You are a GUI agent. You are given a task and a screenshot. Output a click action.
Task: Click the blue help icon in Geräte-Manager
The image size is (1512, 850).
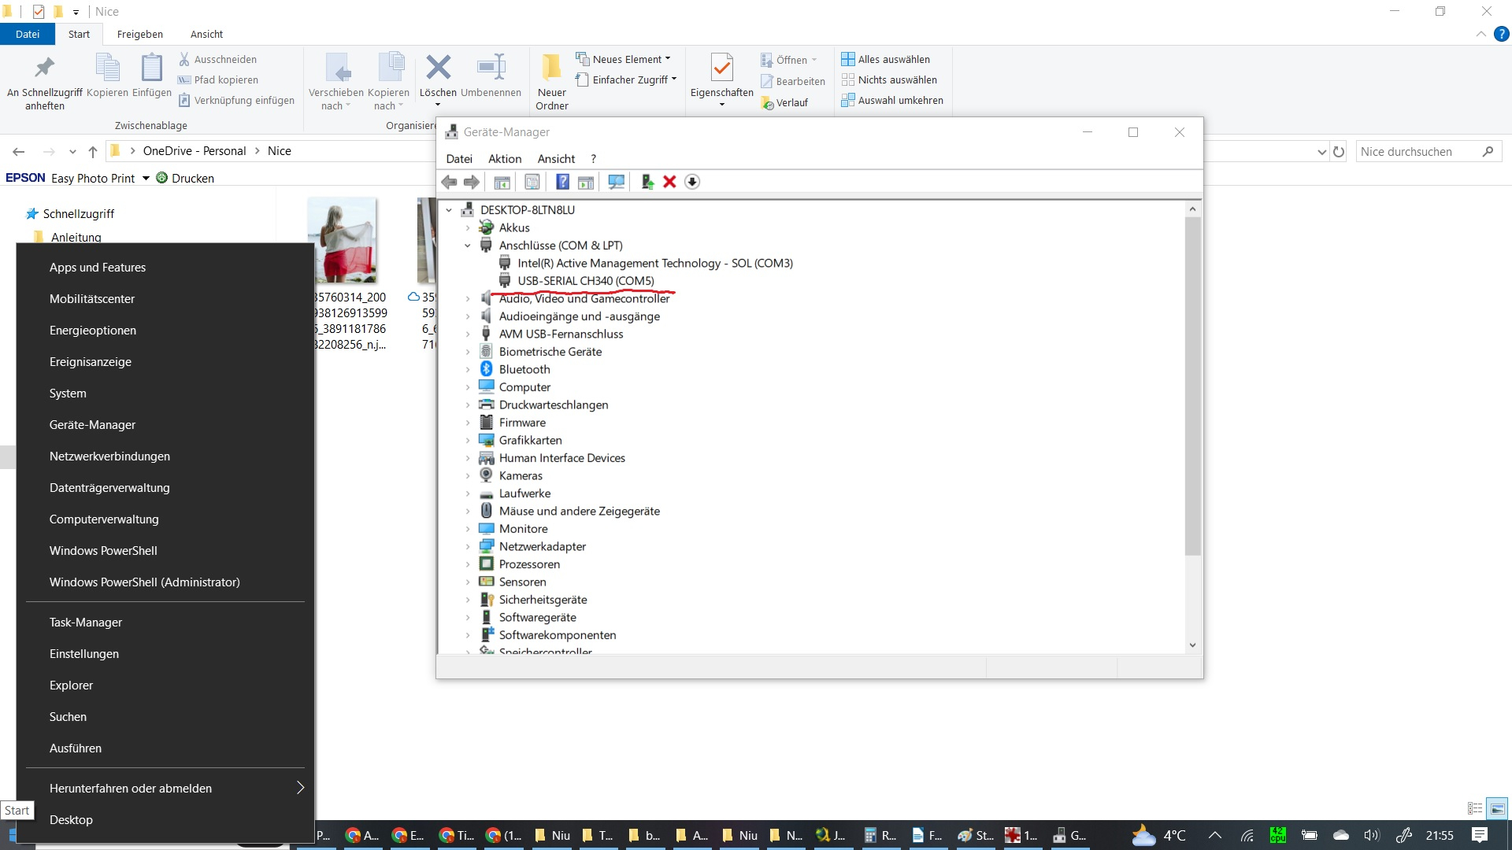562,182
